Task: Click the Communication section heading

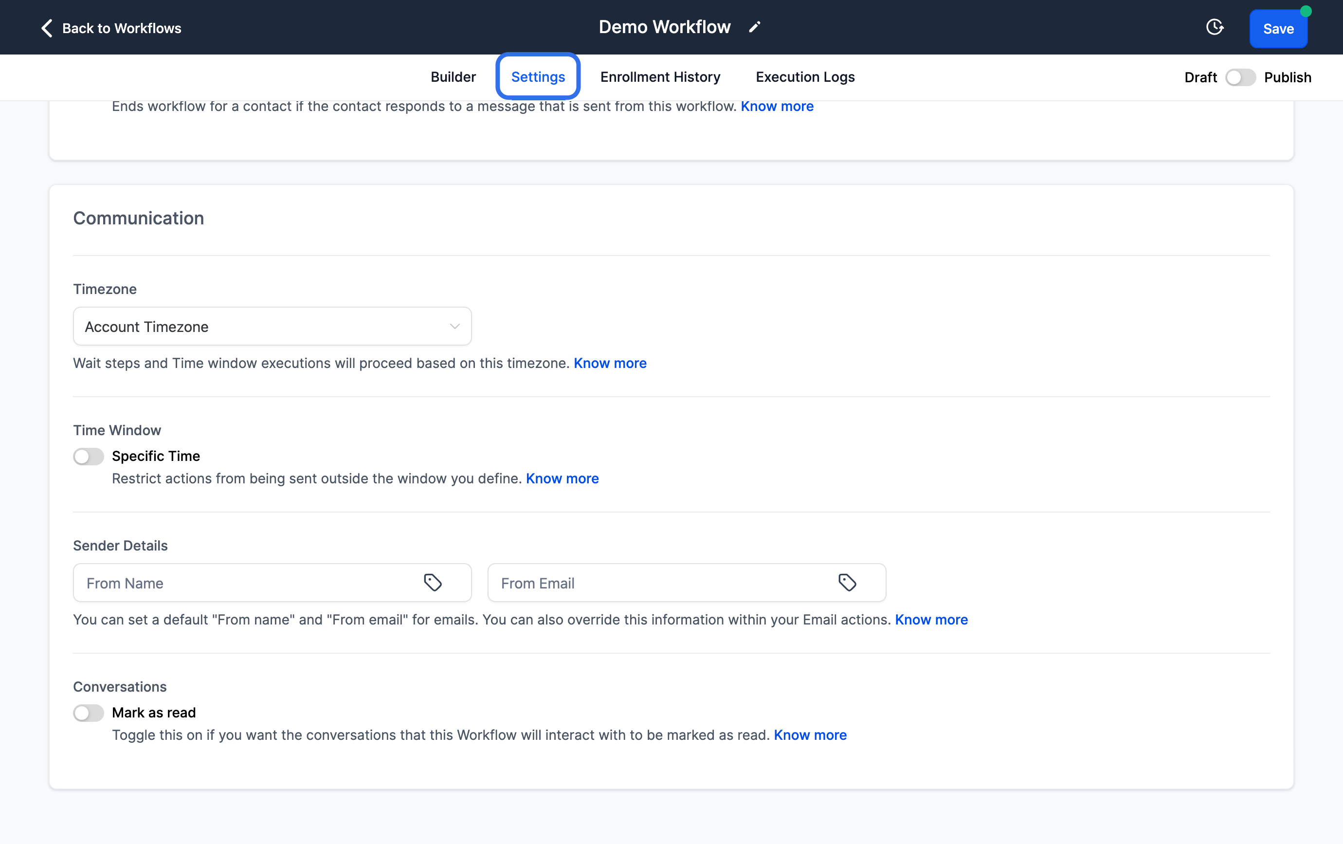Action: 138,218
